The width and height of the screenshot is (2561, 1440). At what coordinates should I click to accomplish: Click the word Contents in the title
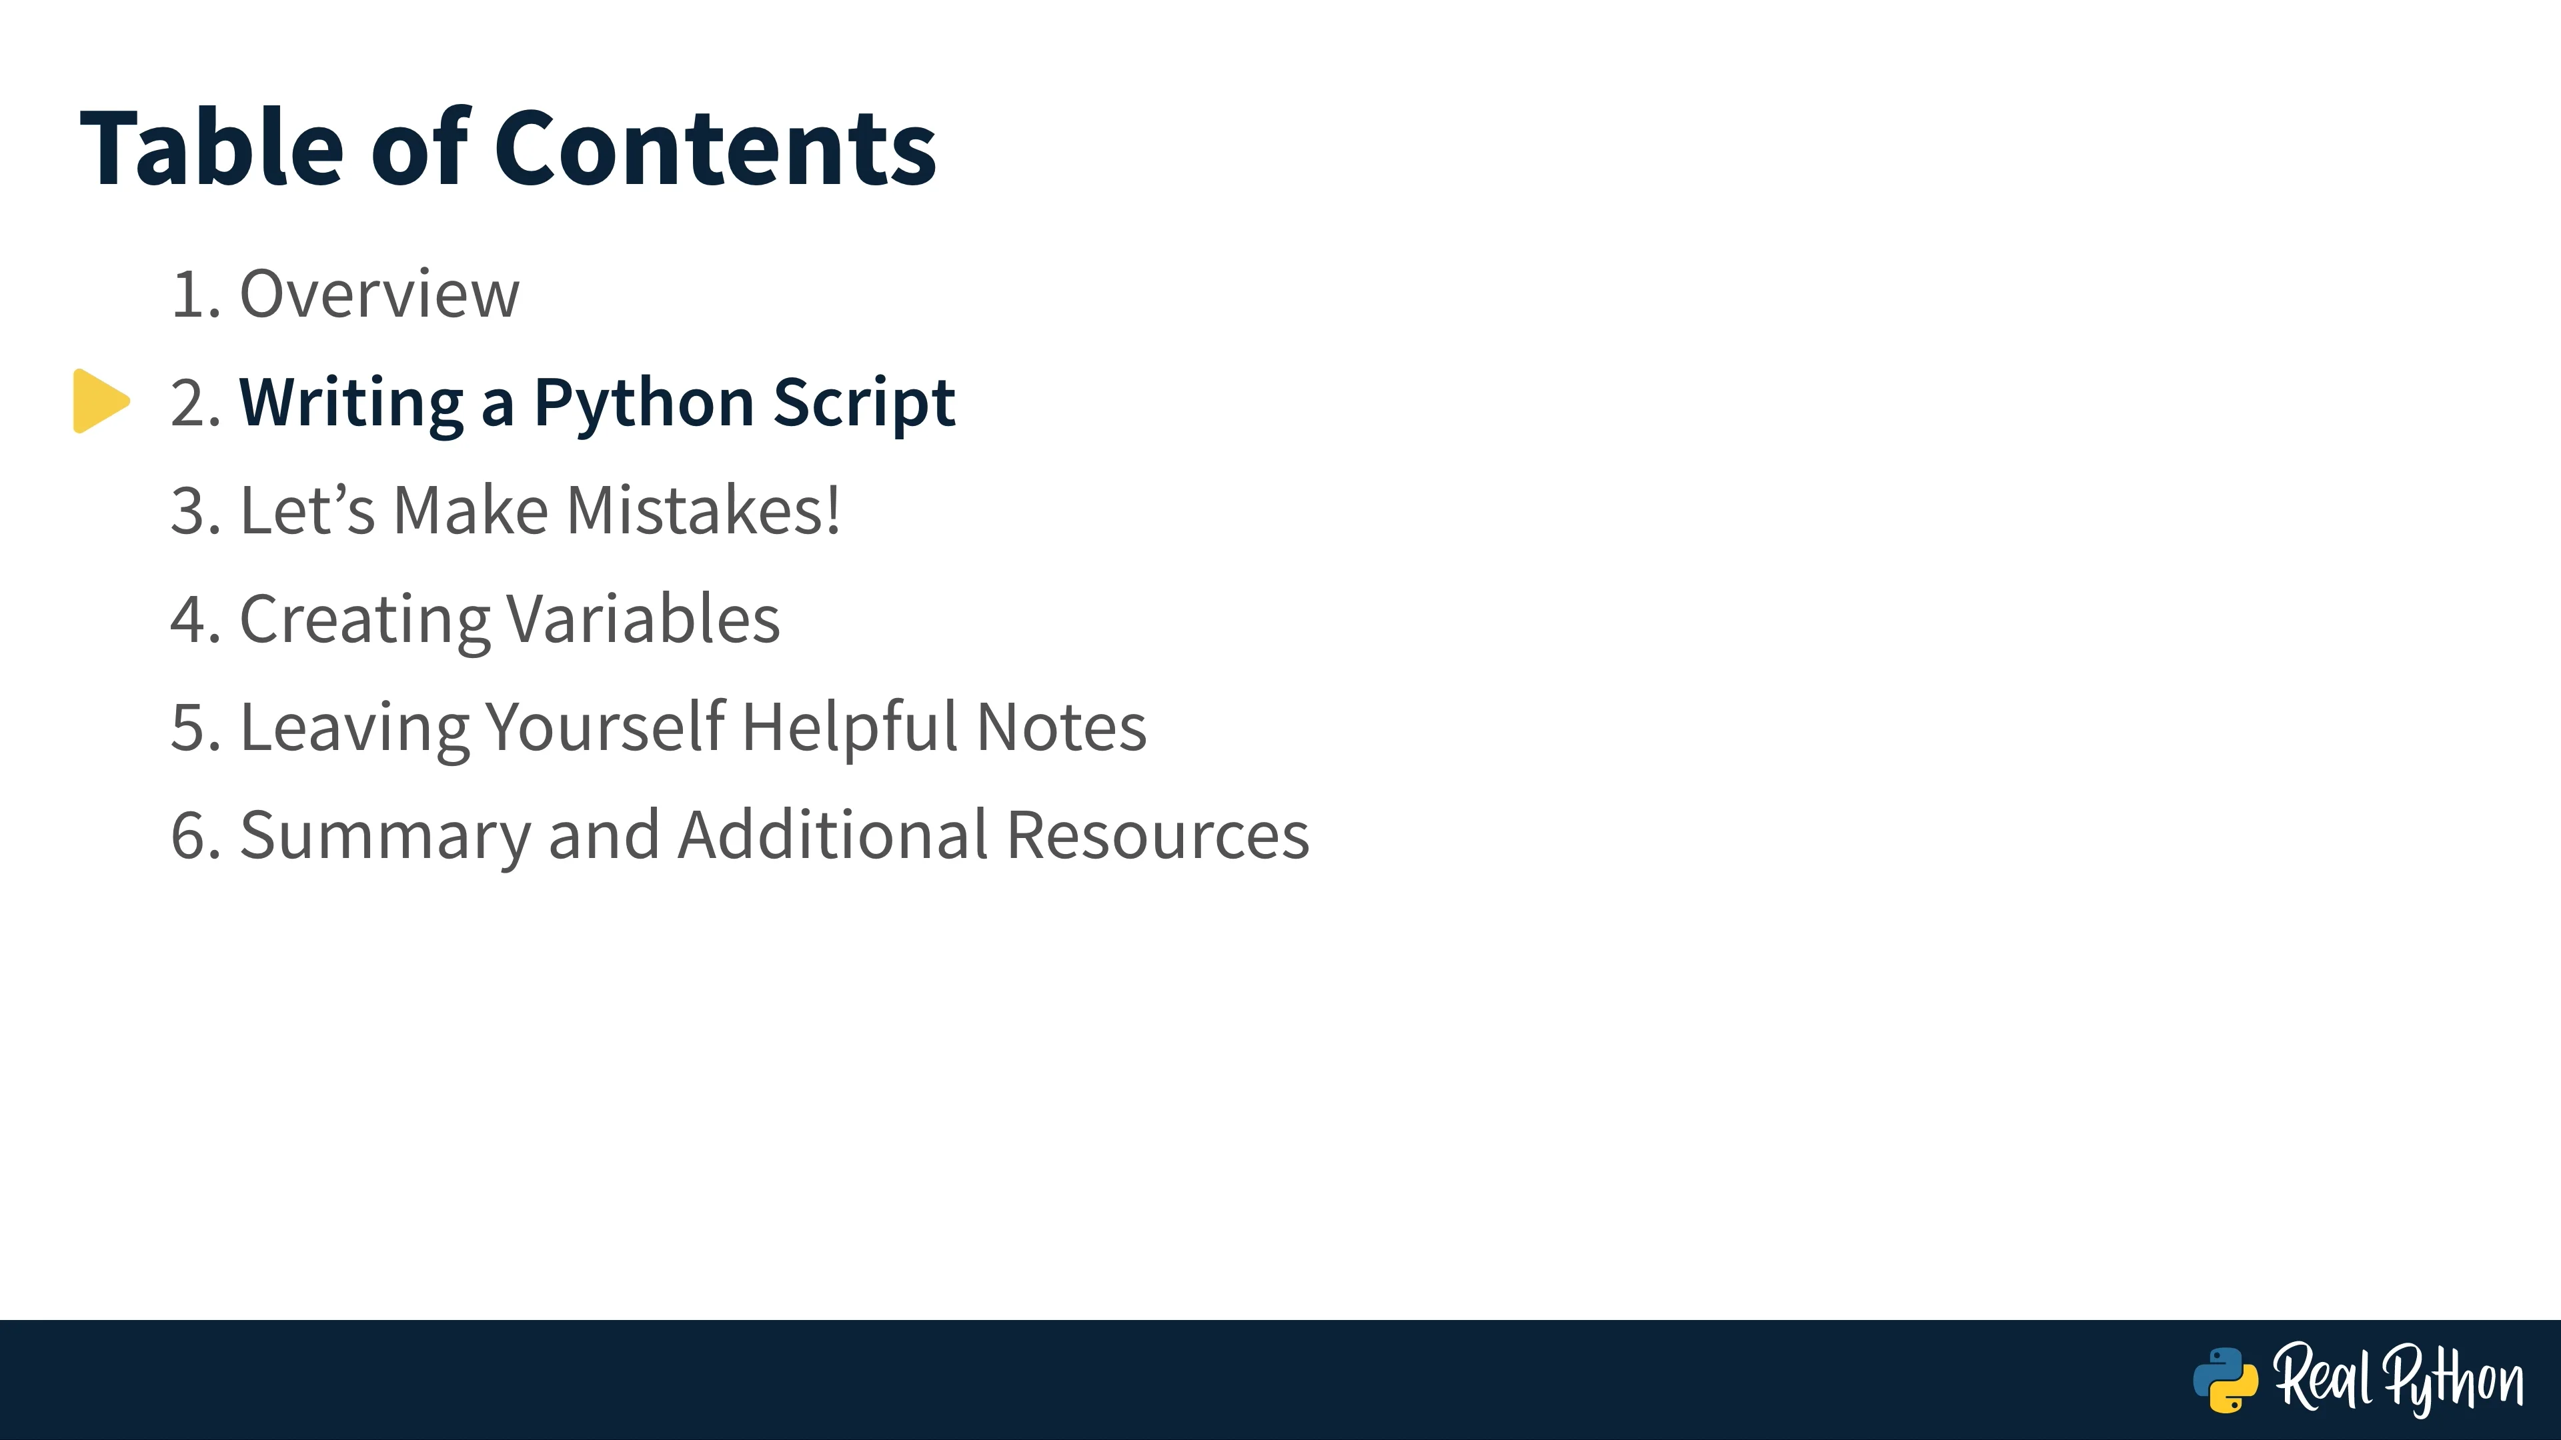pos(716,147)
